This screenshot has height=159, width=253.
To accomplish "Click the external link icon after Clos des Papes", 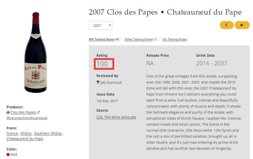I will click(x=38, y=112).
